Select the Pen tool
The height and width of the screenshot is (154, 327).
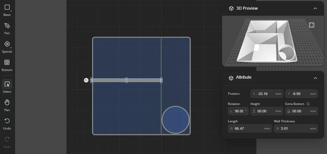tap(7, 29)
